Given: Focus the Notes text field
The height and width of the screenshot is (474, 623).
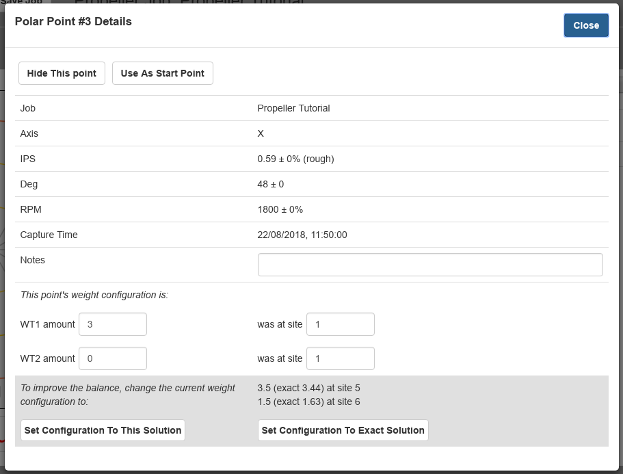Looking at the screenshot, I should tap(429, 265).
